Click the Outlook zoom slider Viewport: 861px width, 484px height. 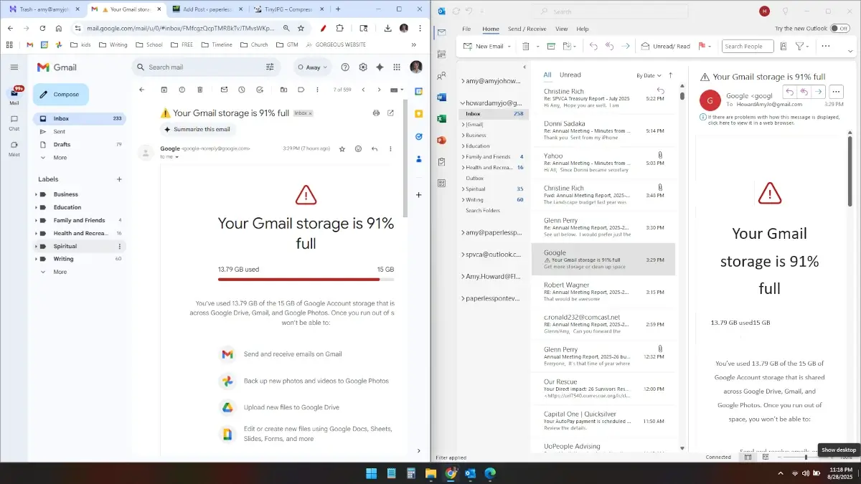[x=806, y=457]
